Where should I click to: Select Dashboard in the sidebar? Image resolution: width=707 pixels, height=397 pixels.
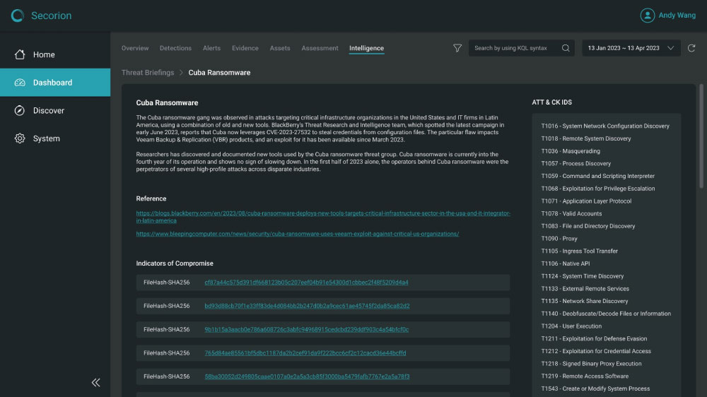pyautogui.click(x=55, y=83)
